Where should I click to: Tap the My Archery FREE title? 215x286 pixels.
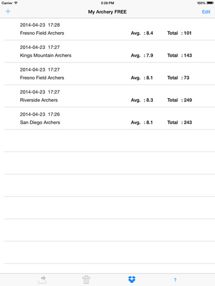click(x=107, y=12)
